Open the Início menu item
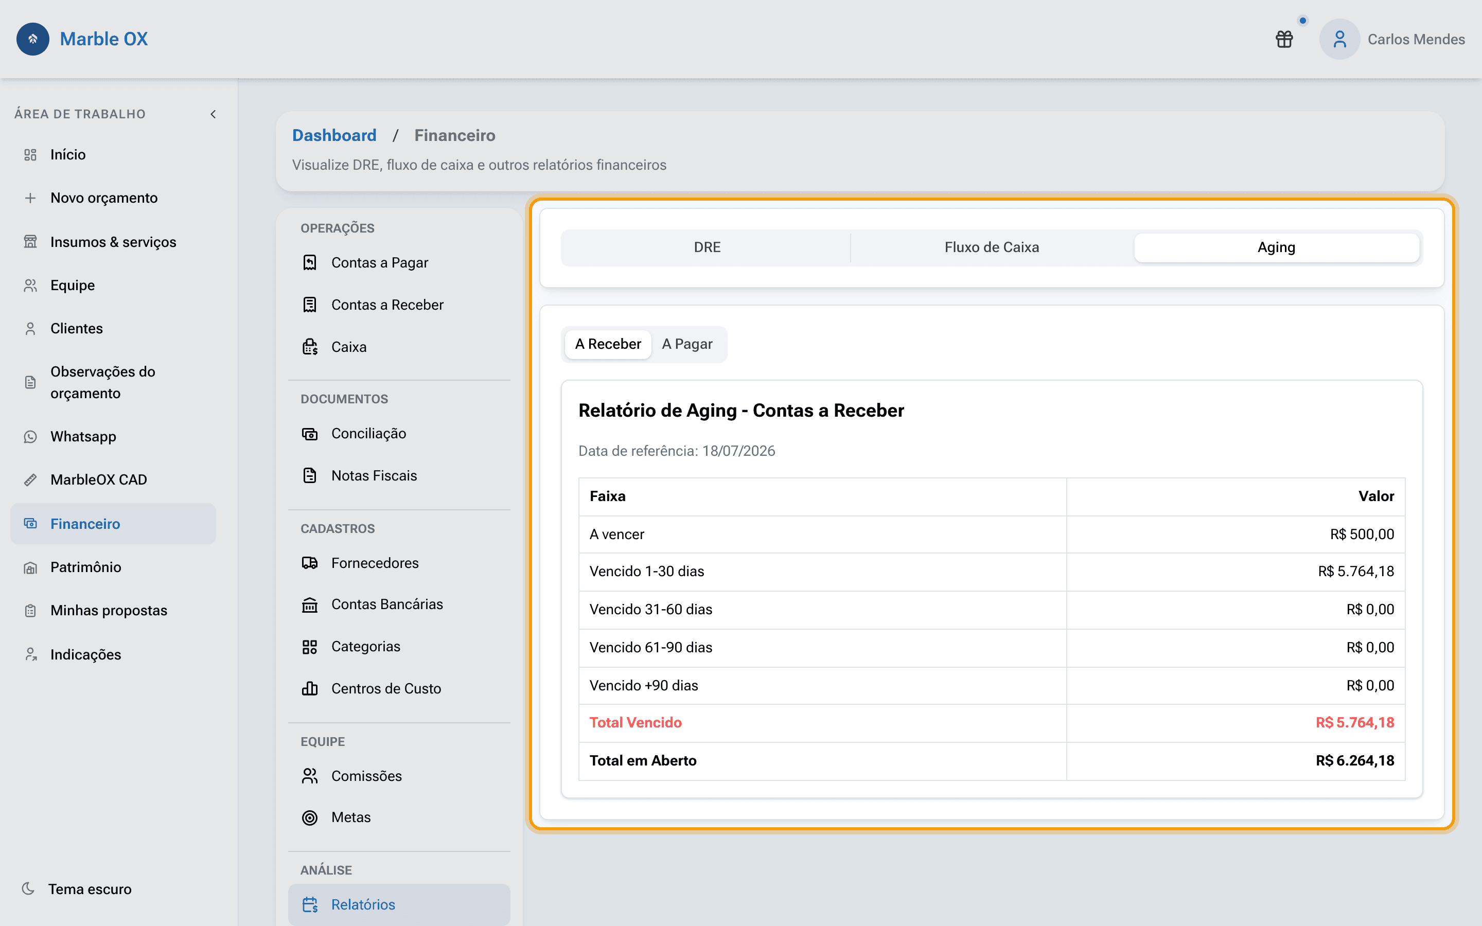Viewport: 1482px width, 926px height. point(68,155)
